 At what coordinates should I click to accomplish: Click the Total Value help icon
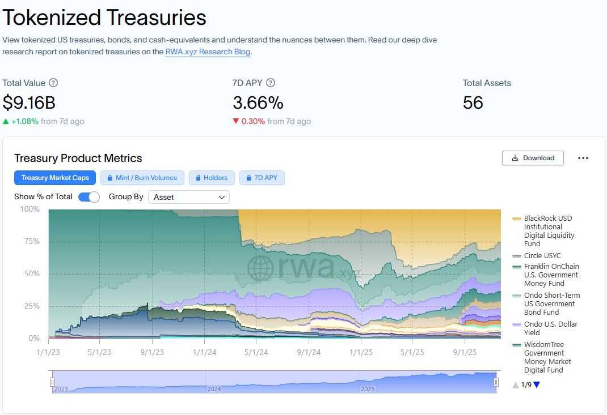coord(53,83)
